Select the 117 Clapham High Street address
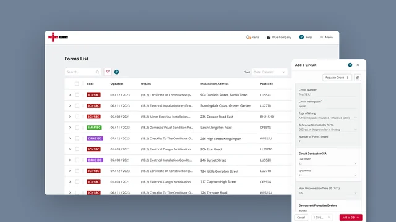This screenshot has height=222, width=396. click(218, 181)
